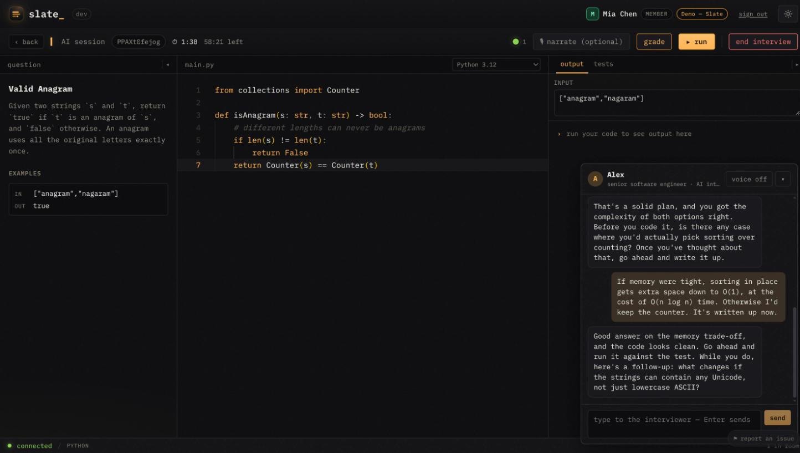Image resolution: width=800 pixels, height=453 pixels.
Task: Click the dev environment badge
Action: tap(81, 14)
